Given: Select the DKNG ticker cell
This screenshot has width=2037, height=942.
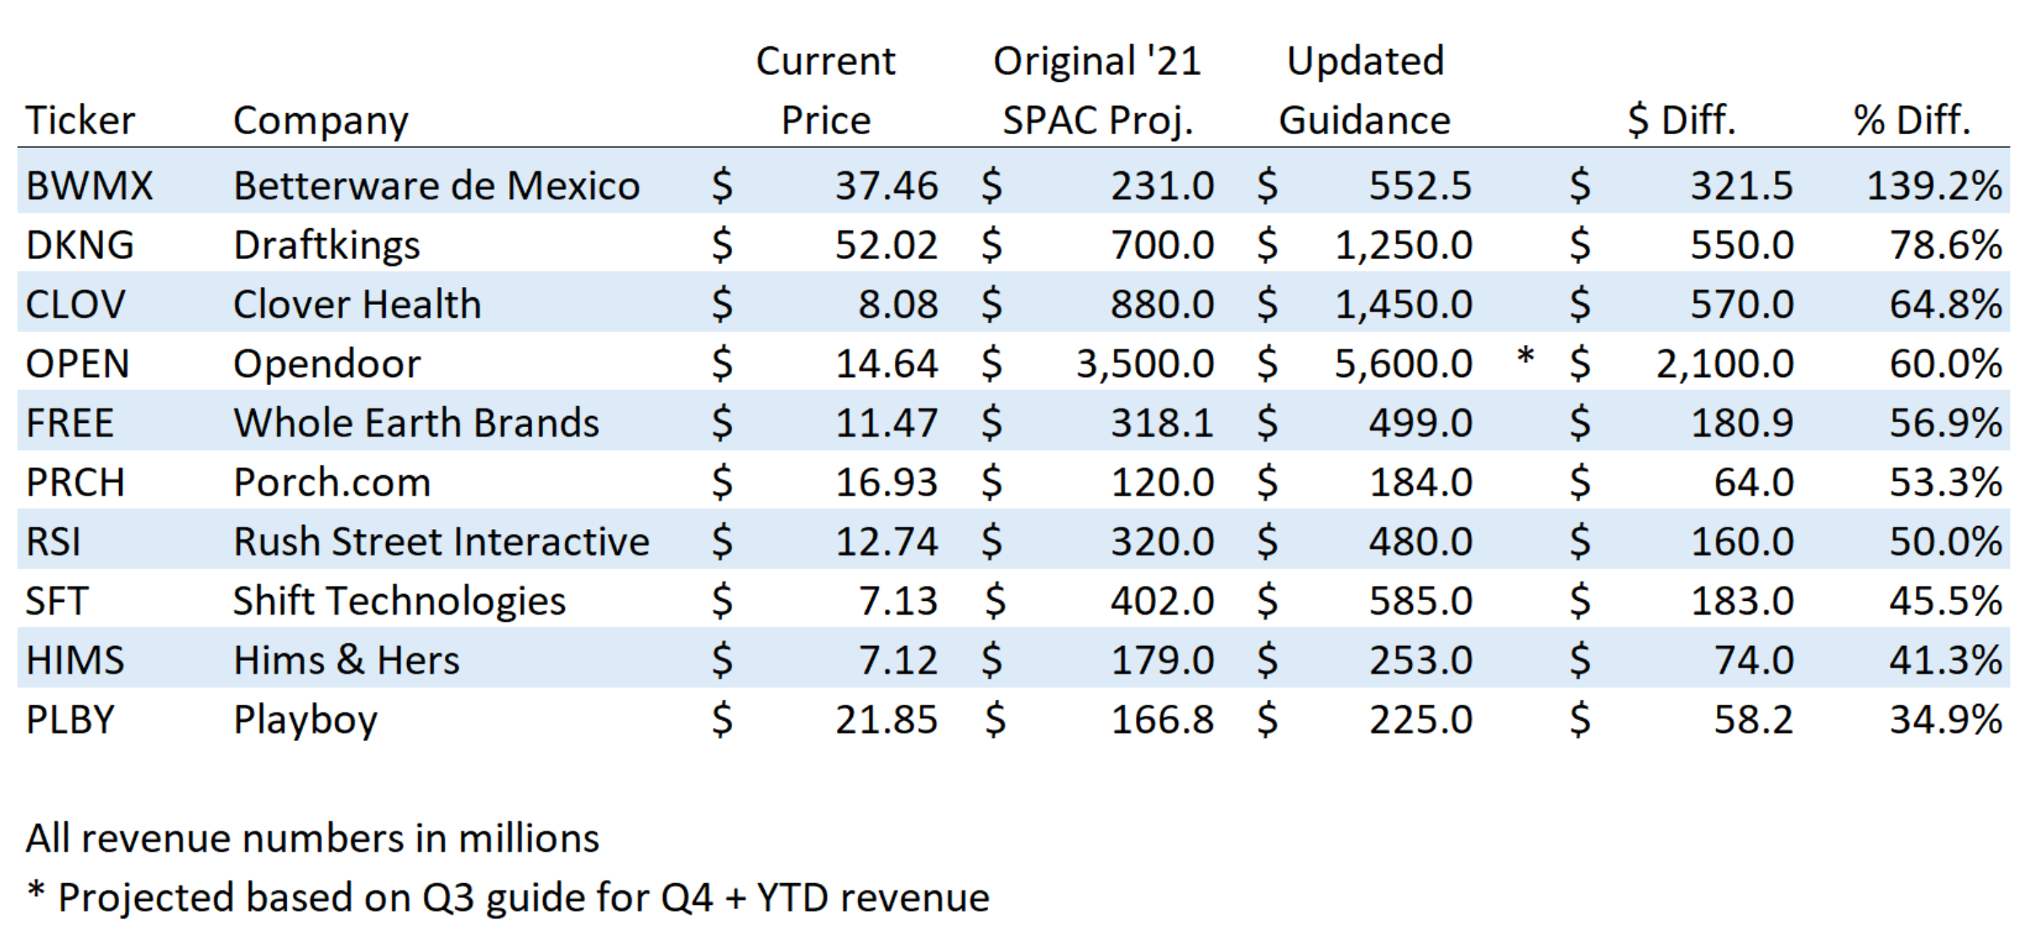Looking at the screenshot, I should click(80, 245).
